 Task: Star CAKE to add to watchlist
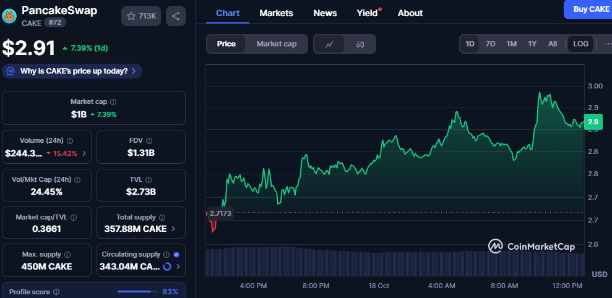click(141, 16)
